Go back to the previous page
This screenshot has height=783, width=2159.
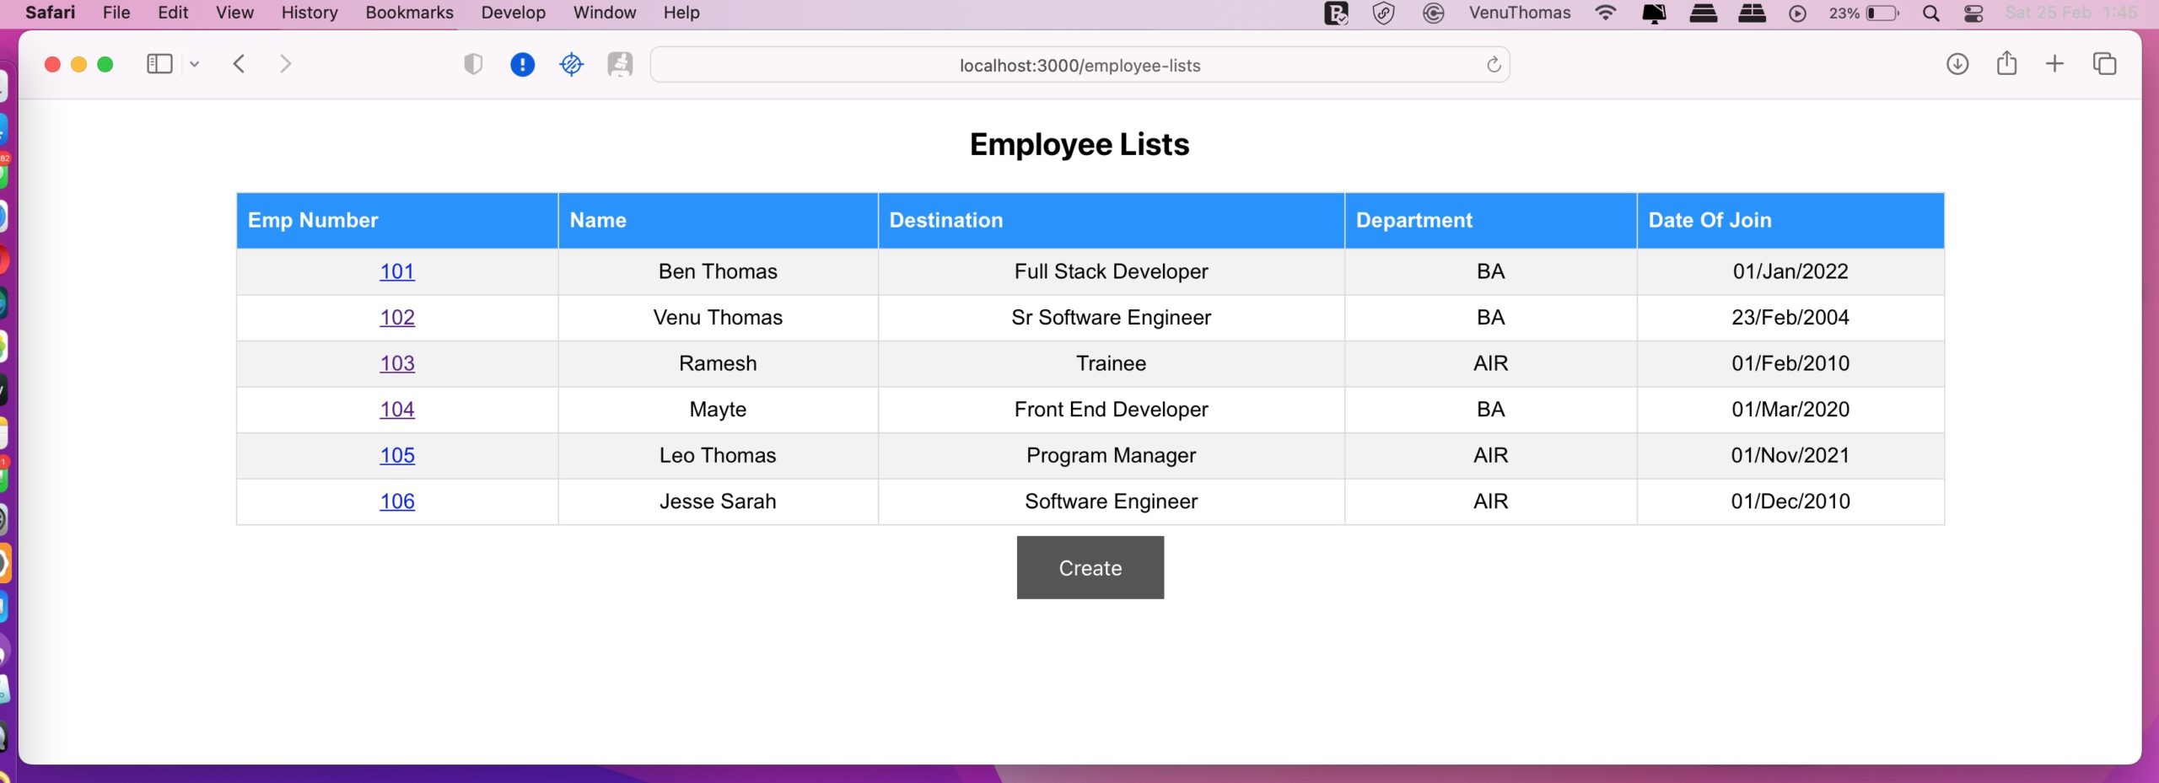240,64
